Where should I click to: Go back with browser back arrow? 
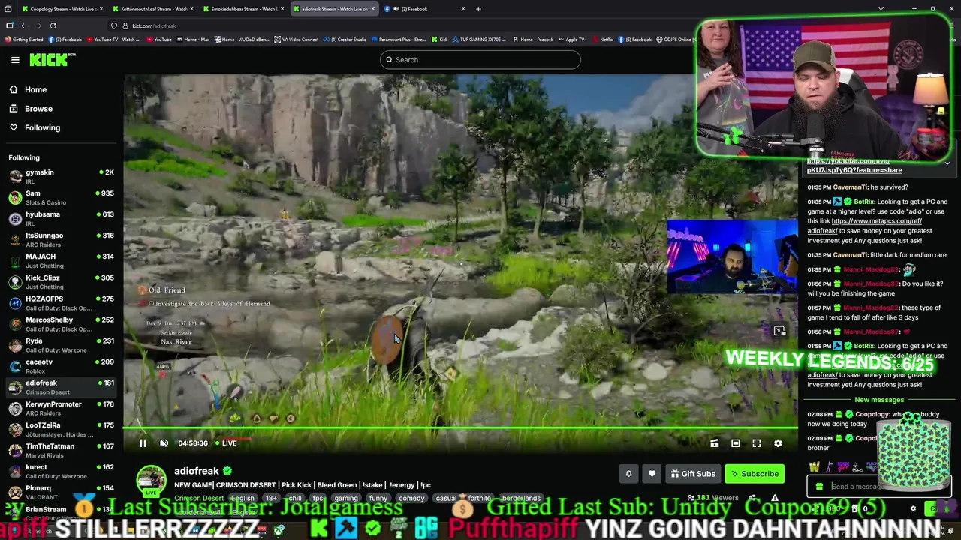click(24, 25)
